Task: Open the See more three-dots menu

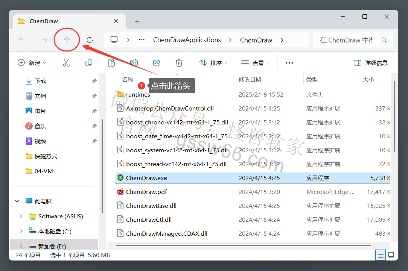Action: point(289,63)
